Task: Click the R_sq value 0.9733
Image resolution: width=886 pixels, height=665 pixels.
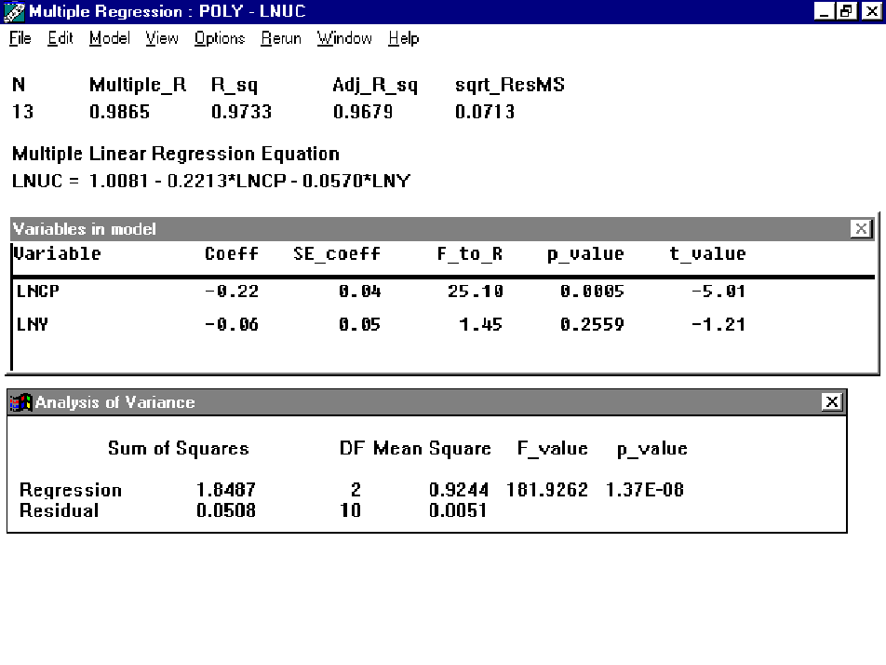Action: tap(241, 112)
